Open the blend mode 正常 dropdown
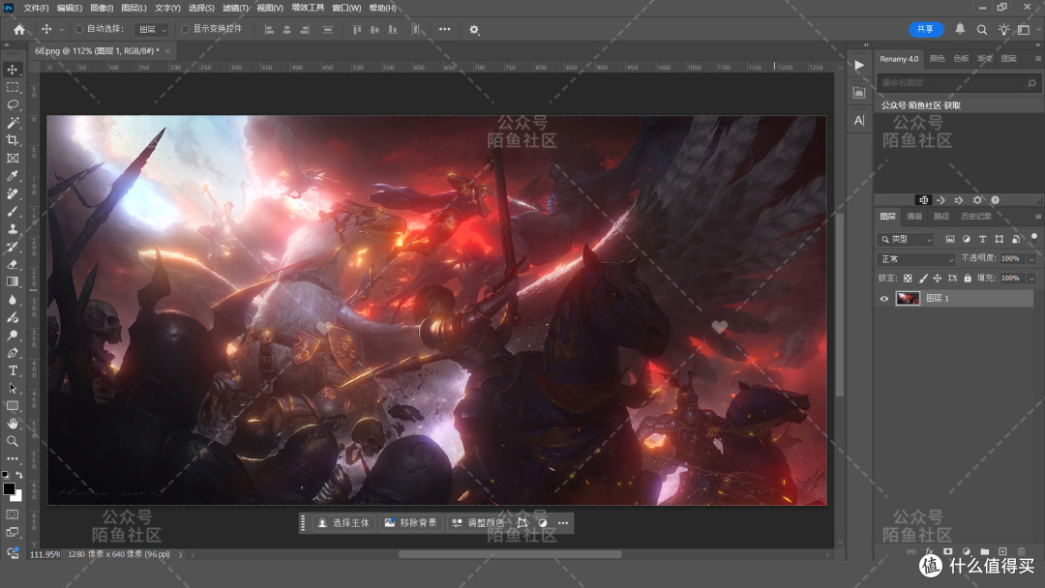 click(x=916, y=258)
